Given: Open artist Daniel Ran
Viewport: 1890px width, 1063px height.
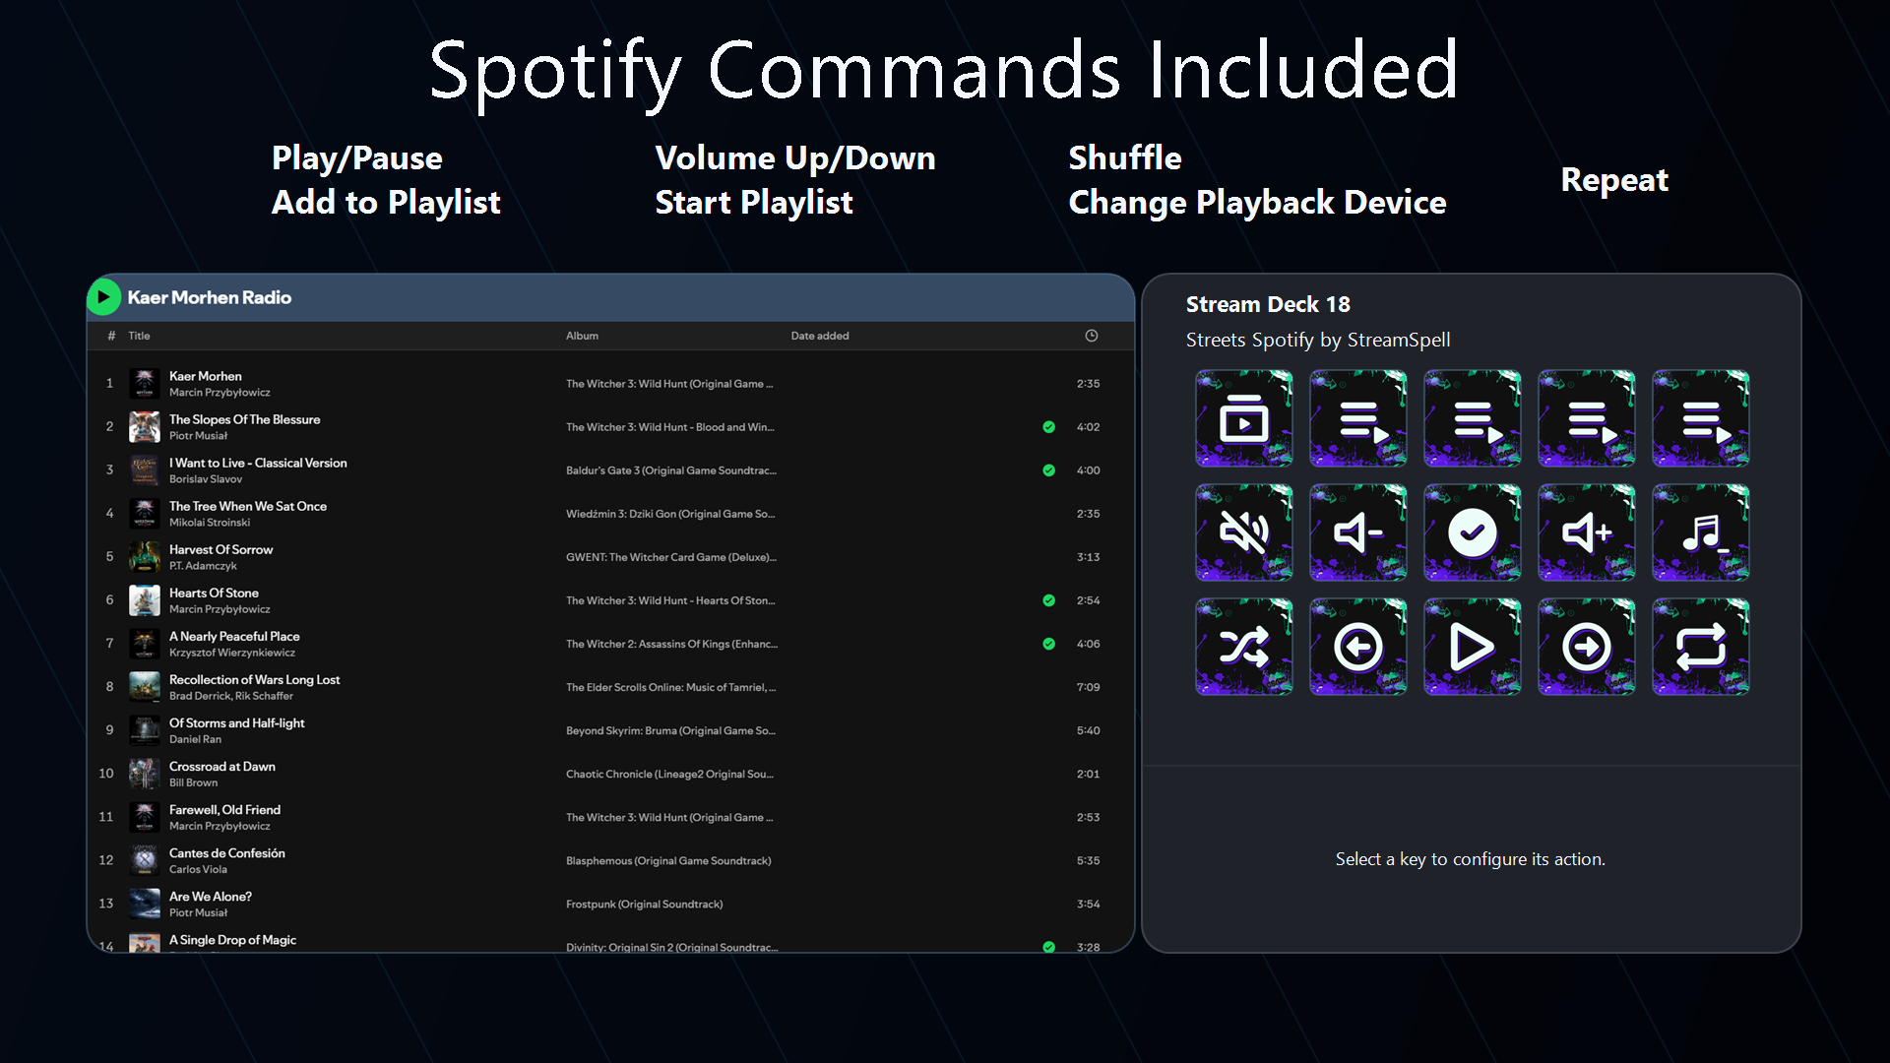Looking at the screenshot, I should coord(195,739).
